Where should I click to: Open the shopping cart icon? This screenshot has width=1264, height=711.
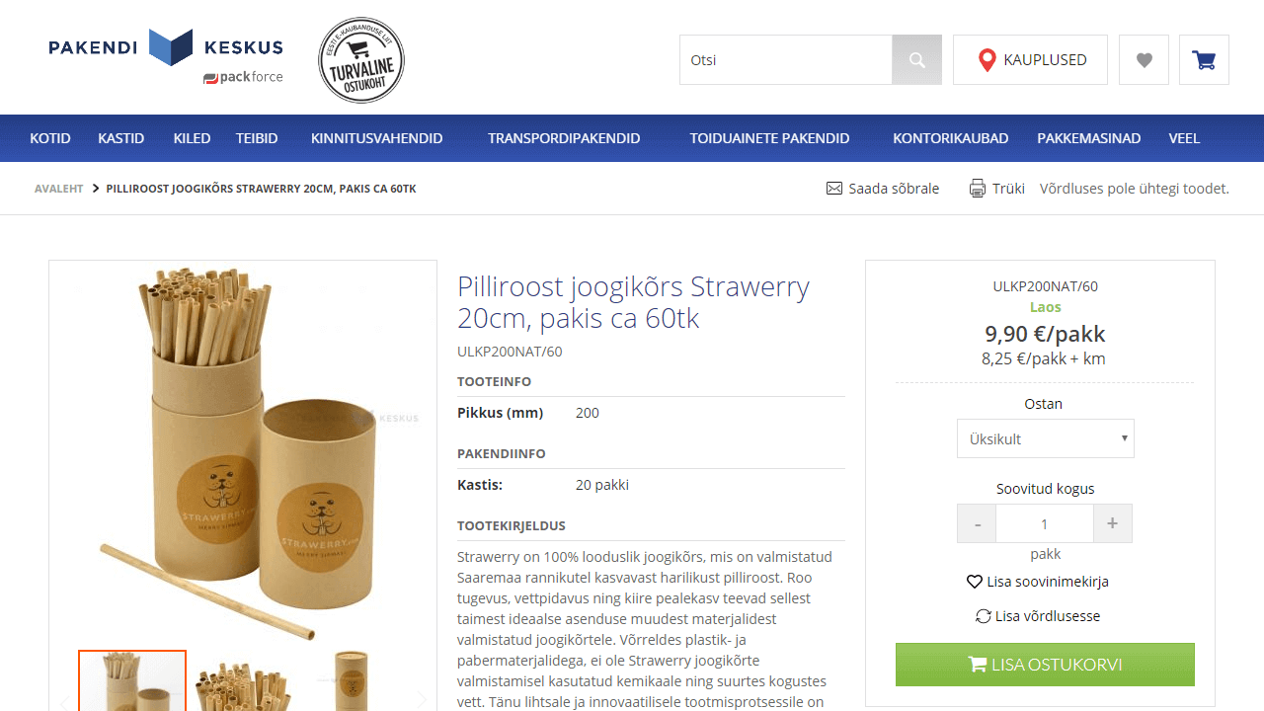1204,60
